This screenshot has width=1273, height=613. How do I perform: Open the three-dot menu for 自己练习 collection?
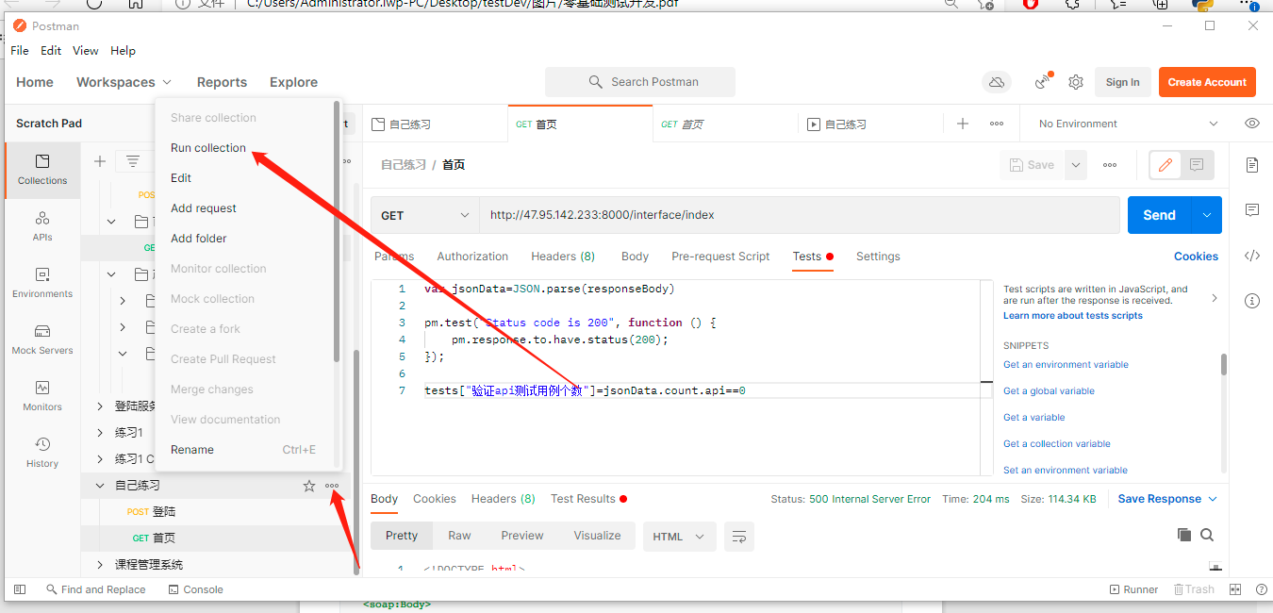point(332,486)
